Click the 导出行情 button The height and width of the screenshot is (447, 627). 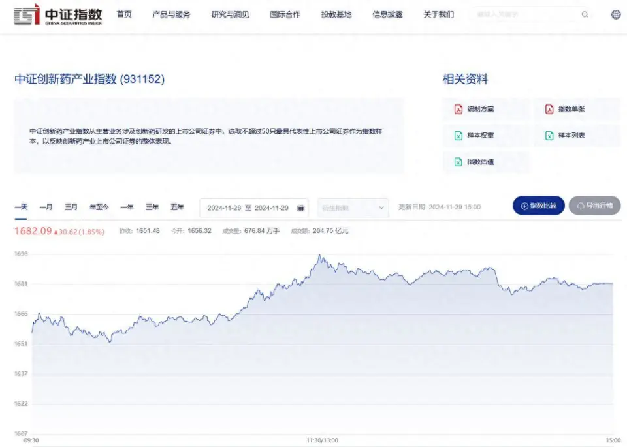click(594, 206)
